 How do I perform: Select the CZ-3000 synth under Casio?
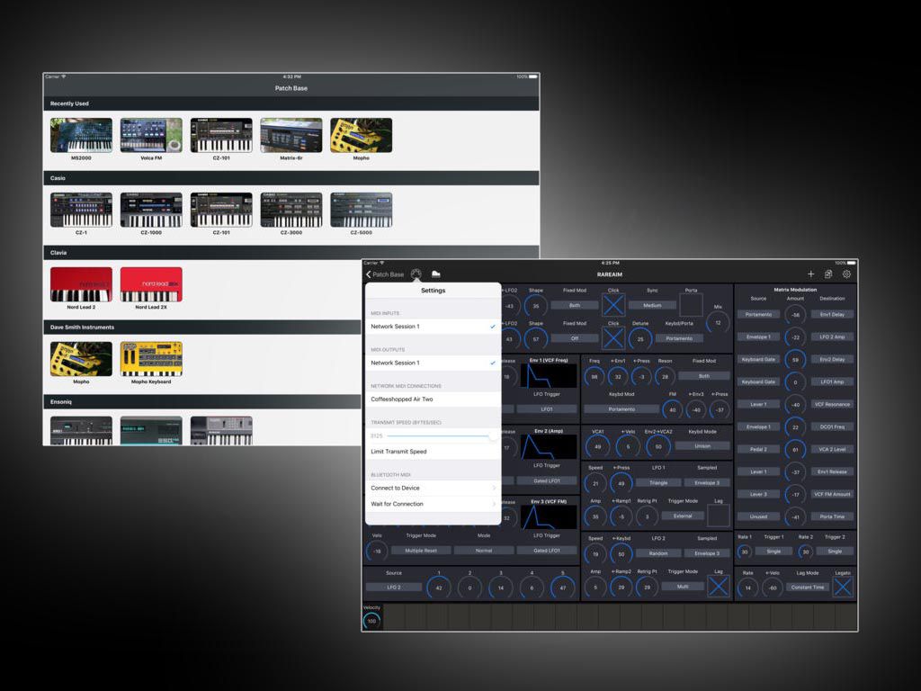[291, 210]
